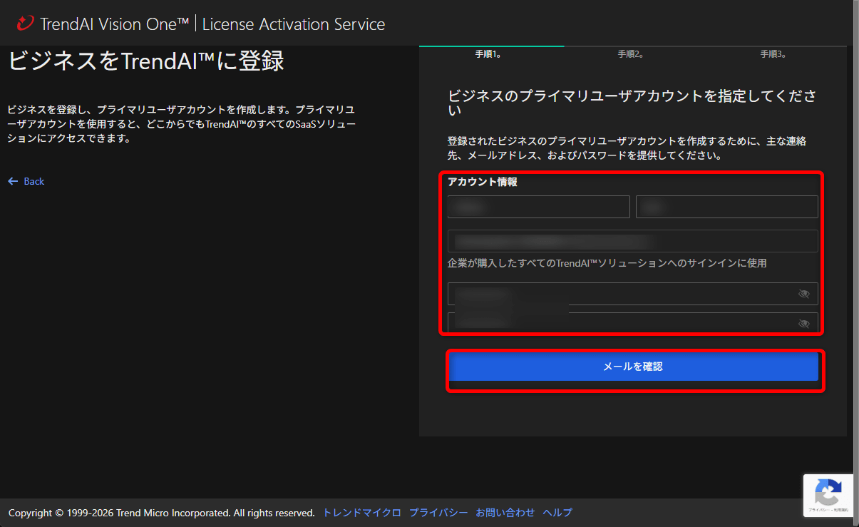Select the 手順1 step tab

pos(491,53)
